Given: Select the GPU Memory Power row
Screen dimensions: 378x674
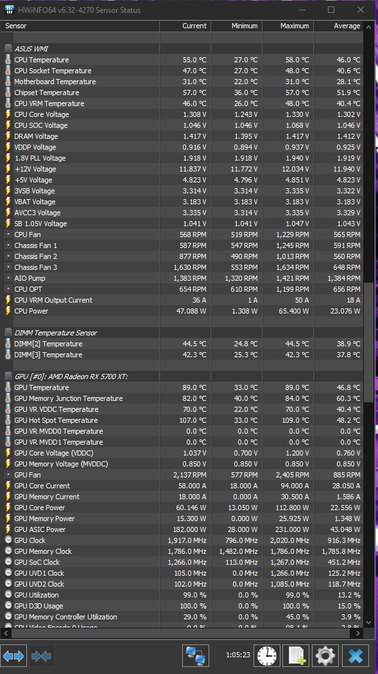Looking at the screenshot, I should tap(182, 519).
